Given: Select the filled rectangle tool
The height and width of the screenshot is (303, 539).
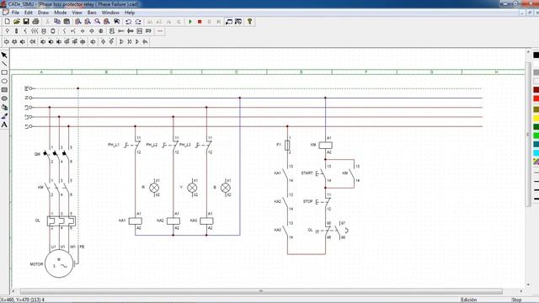Looking at the screenshot, I should point(4,90).
